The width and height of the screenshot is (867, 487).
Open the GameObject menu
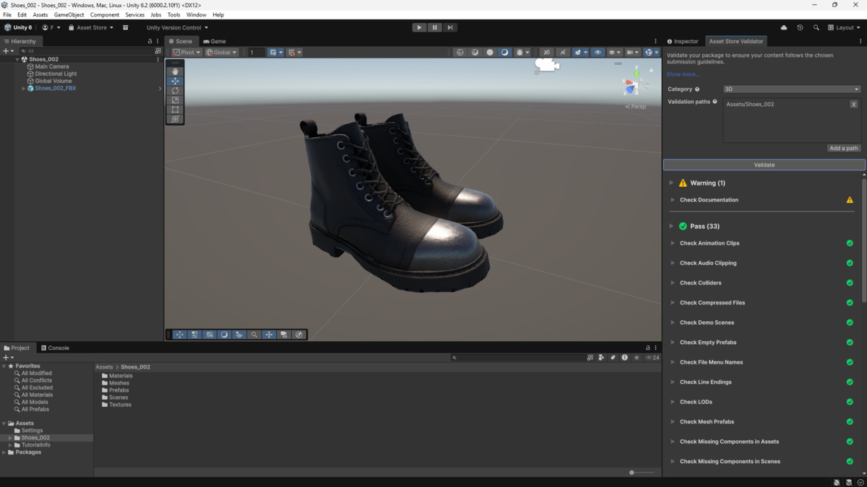[69, 14]
